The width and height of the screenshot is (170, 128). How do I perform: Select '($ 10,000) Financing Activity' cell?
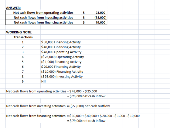coord(62,72)
